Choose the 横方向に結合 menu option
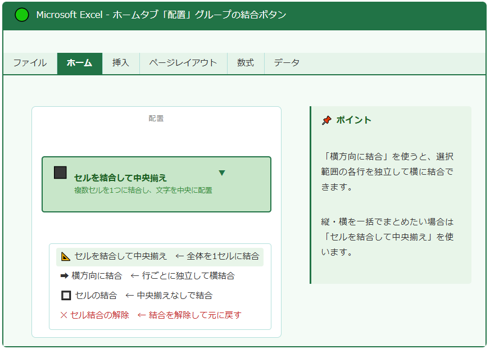Viewport: 490px width, 349px height. pyautogui.click(x=97, y=276)
